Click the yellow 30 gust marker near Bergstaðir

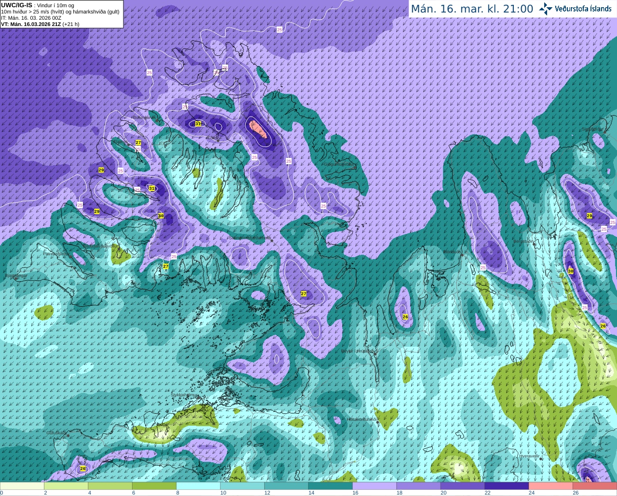pyautogui.click(x=571, y=271)
